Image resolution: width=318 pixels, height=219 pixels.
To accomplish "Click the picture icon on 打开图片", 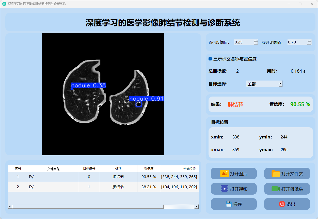I will tap(225, 174).
